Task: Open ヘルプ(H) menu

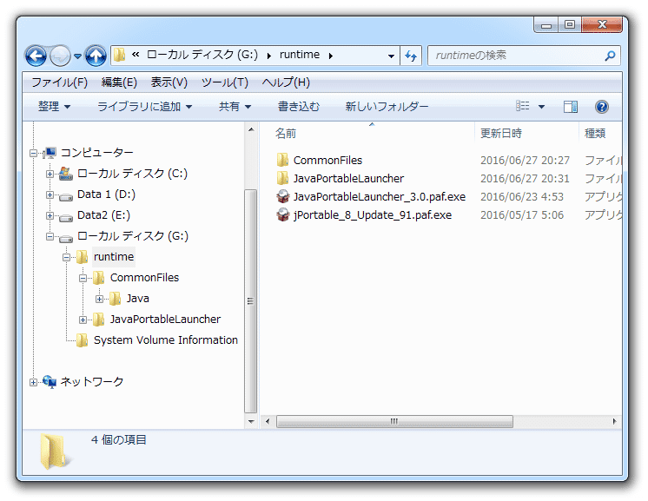Action: pyautogui.click(x=286, y=82)
